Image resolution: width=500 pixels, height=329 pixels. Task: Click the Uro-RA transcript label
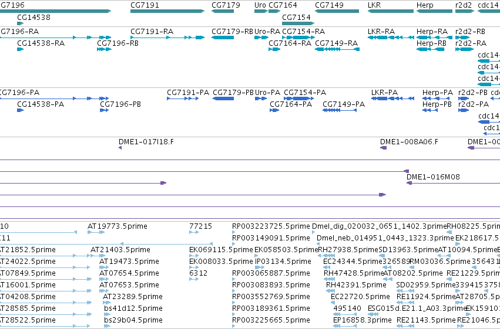tap(267, 32)
